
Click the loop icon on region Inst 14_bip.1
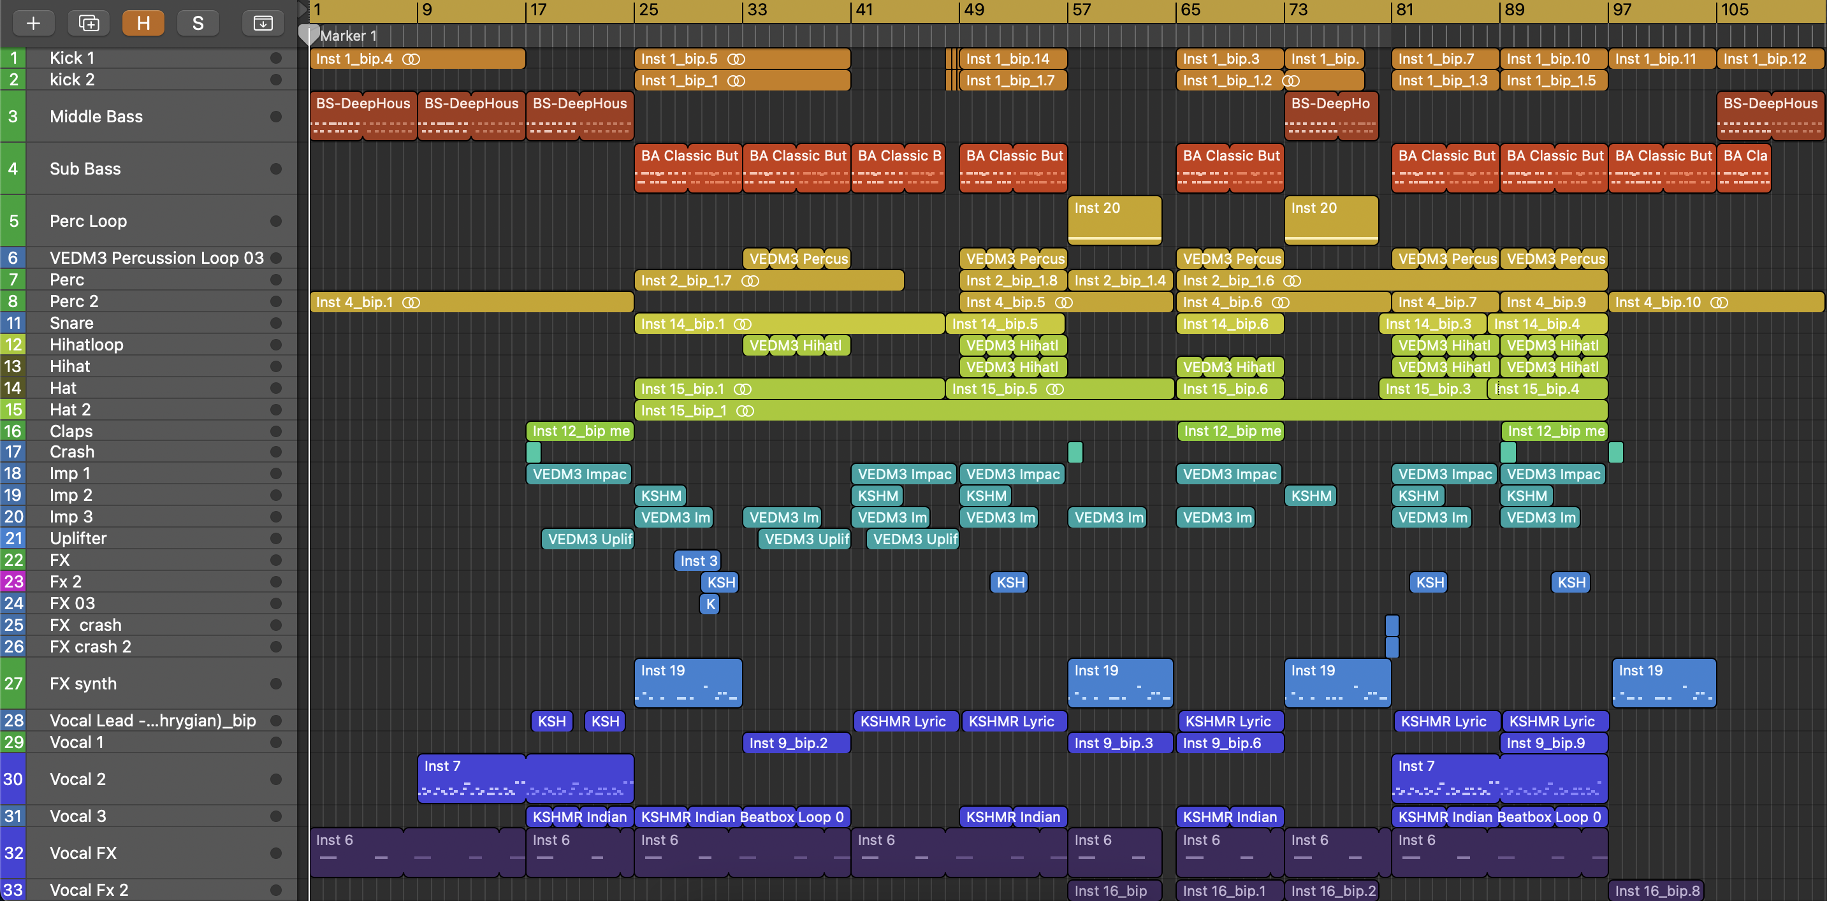pos(742,324)
